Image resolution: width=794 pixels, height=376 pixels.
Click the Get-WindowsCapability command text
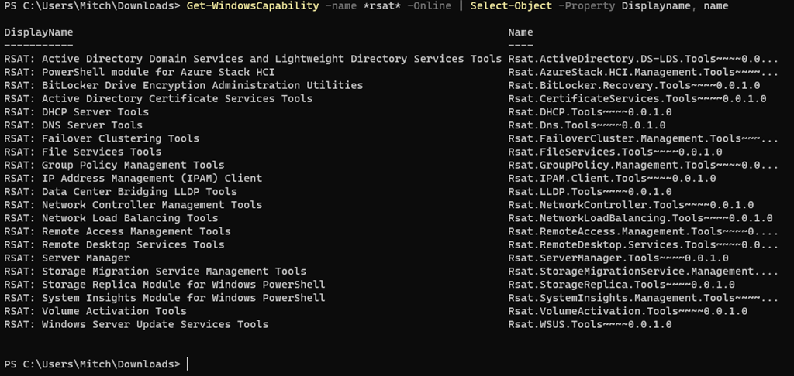coord(253,6)
